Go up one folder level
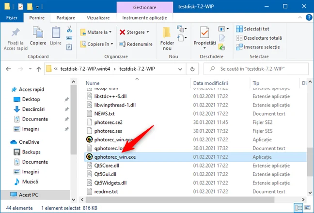314x213 pixels. [x=39, y=69]
